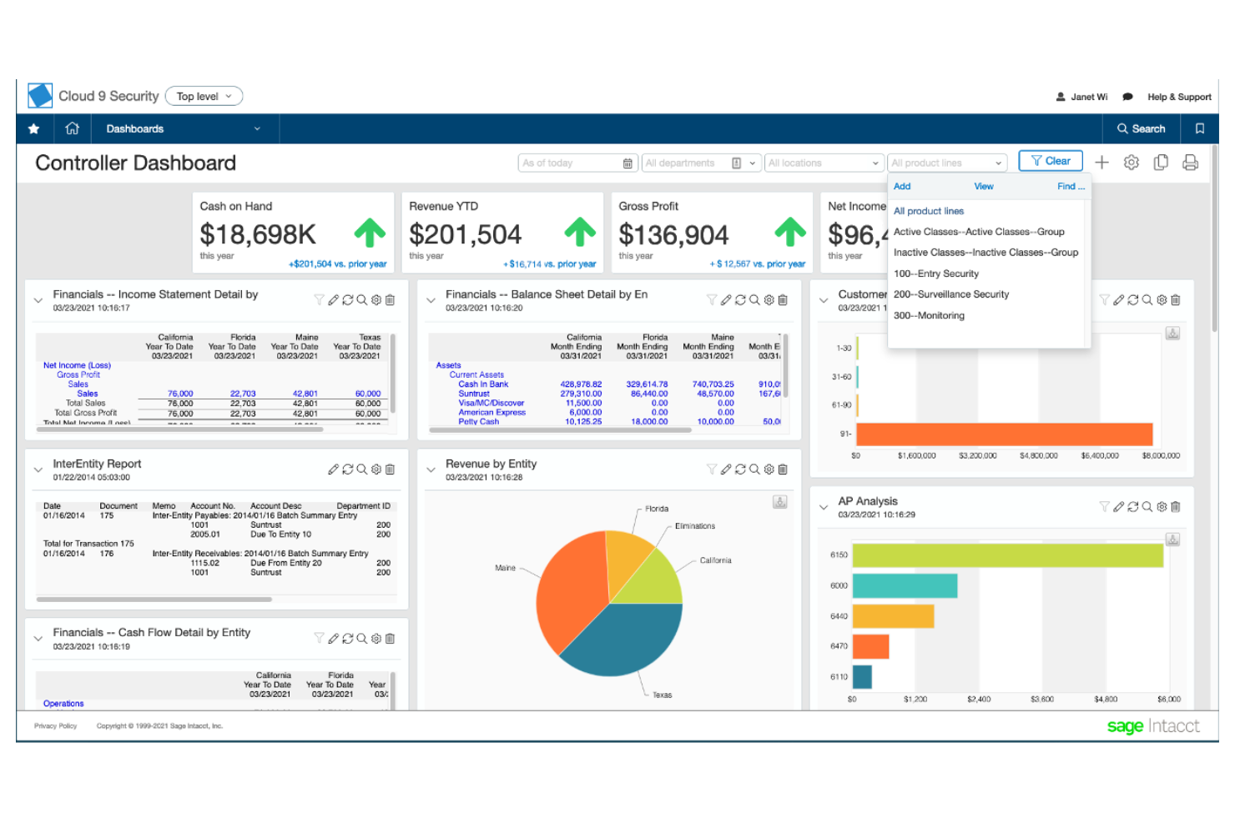The image size is (1235, 823).
Task: Open Help & Support
Action: click(x=1179, y=97)
